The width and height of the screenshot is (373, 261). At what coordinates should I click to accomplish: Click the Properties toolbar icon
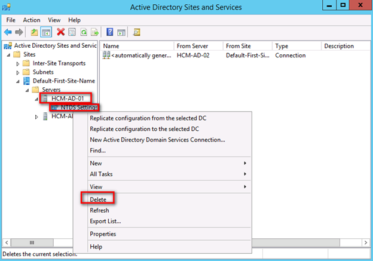click(71, 32)
